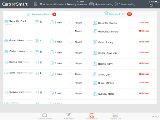160x120 pixels.
Task: Click the tag number icon for 29
Action: coord(37,92)
